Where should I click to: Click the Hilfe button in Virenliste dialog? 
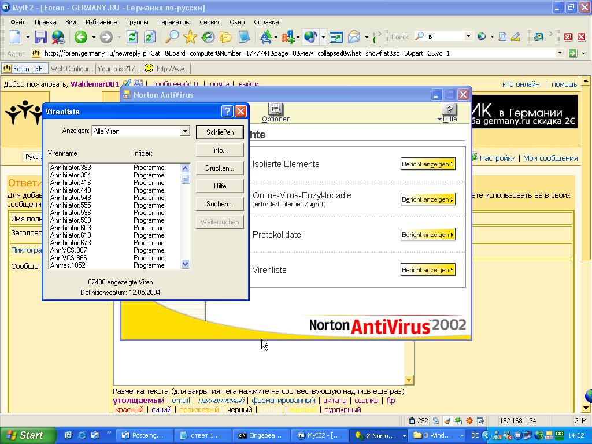point(220,186)
